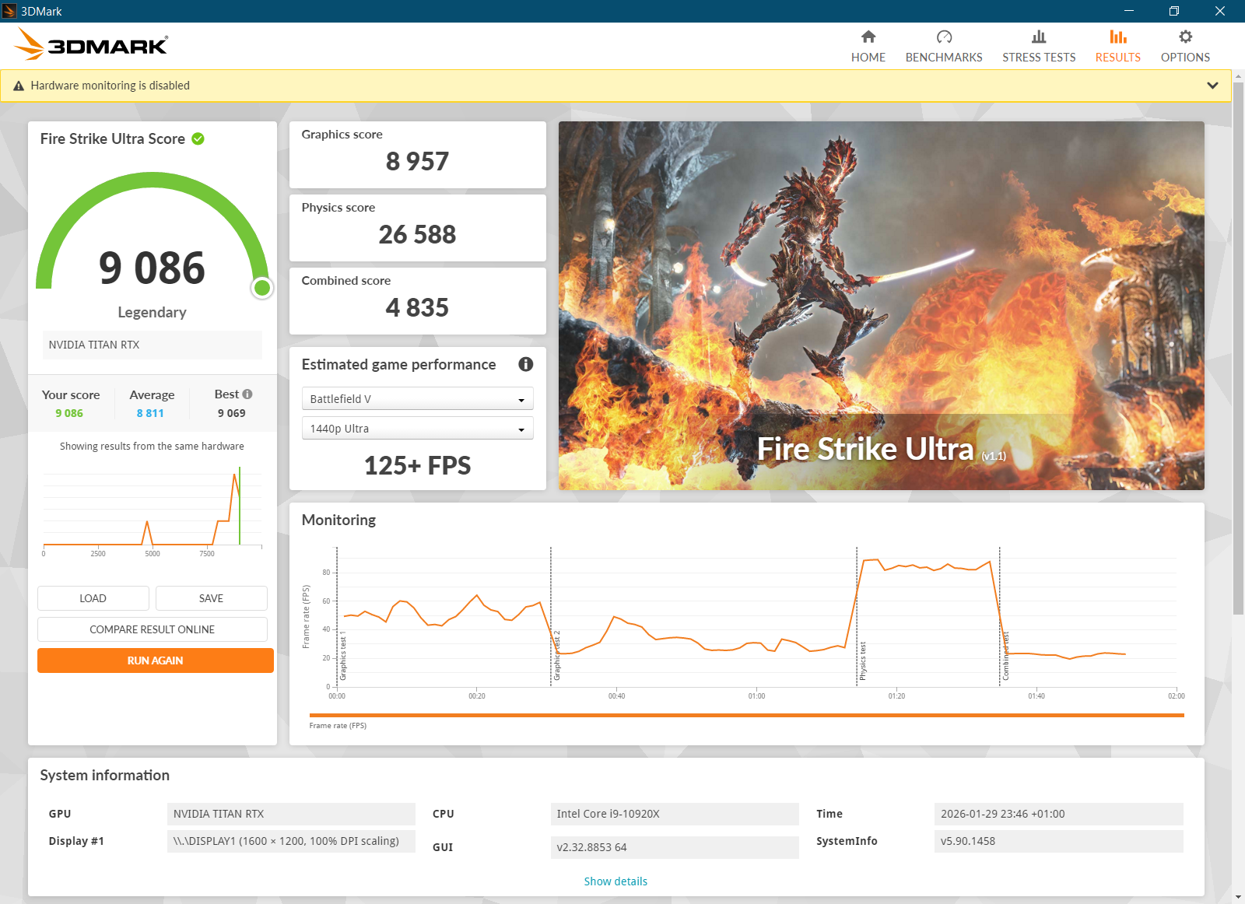Viewport: 1245px width, 904px height.
Task: Click the orange frame rate timeline bar
Action: coord(745,715)
